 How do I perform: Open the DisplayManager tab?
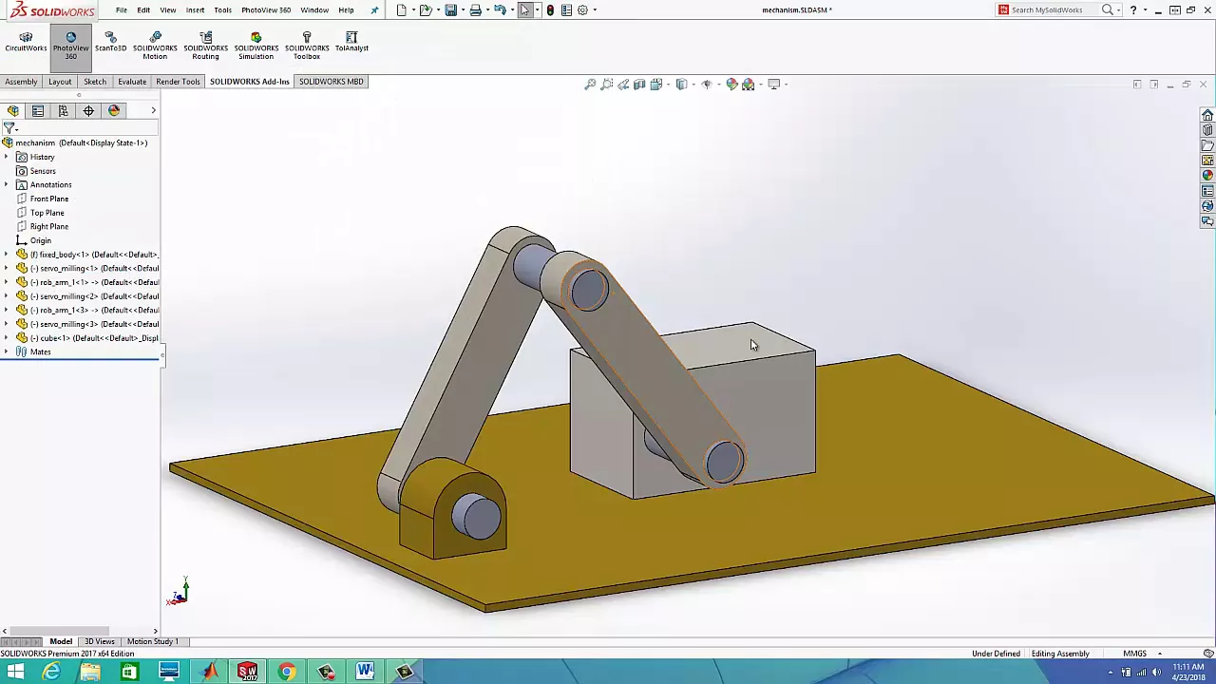[x=114, y=111]
